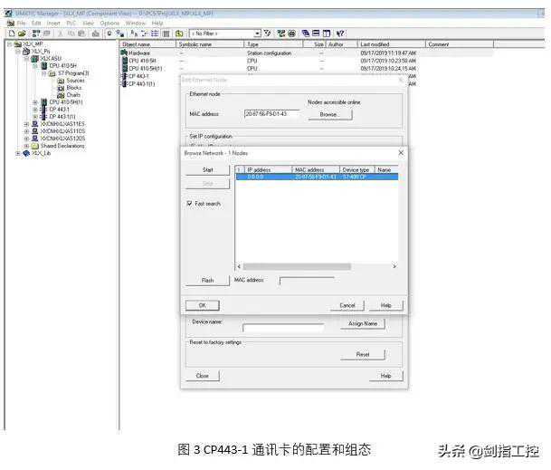Open the No Filter dropdown
This screenshot has height=470, width=551.
[x=256, y=34]
